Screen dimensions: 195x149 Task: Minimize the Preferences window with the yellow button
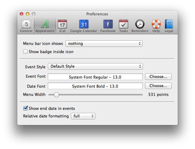[x=28, y=14]
